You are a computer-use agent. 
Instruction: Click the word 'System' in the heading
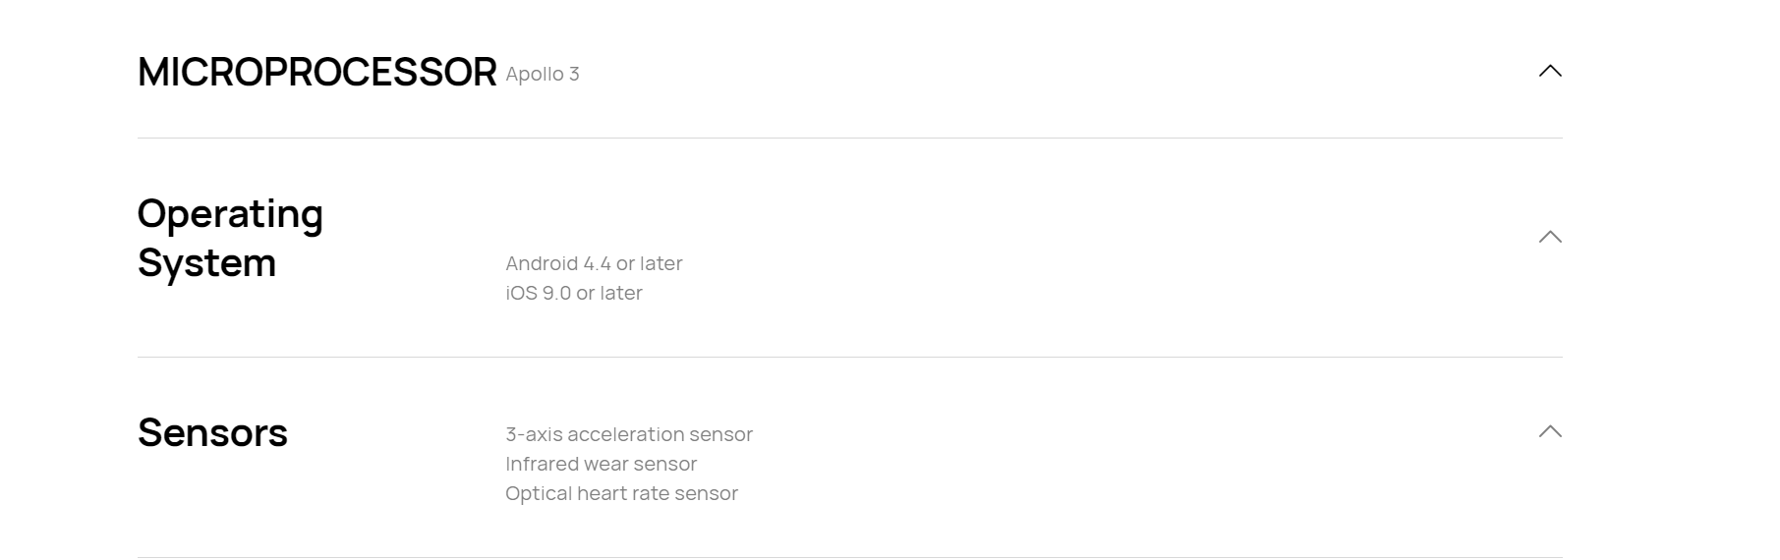point(206,263)
